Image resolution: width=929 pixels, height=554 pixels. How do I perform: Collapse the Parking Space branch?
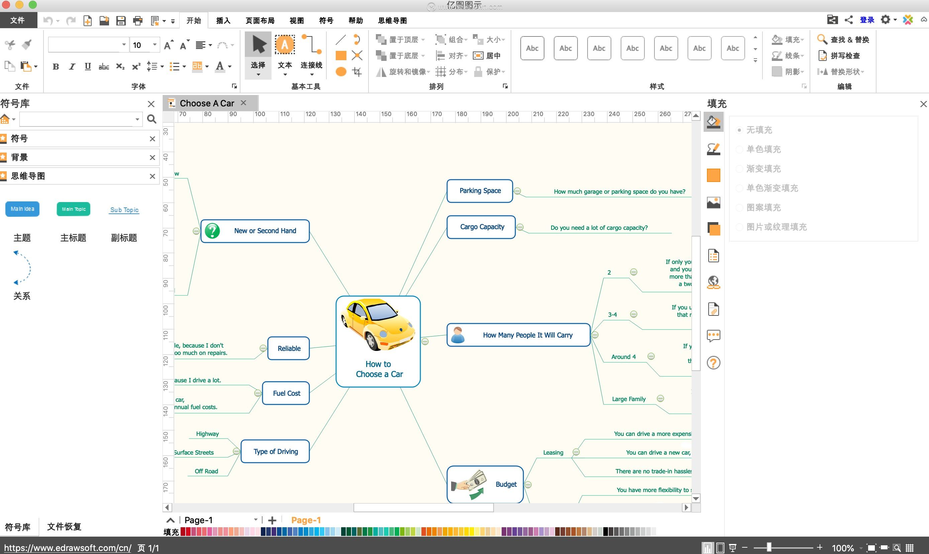pos(517,191)
